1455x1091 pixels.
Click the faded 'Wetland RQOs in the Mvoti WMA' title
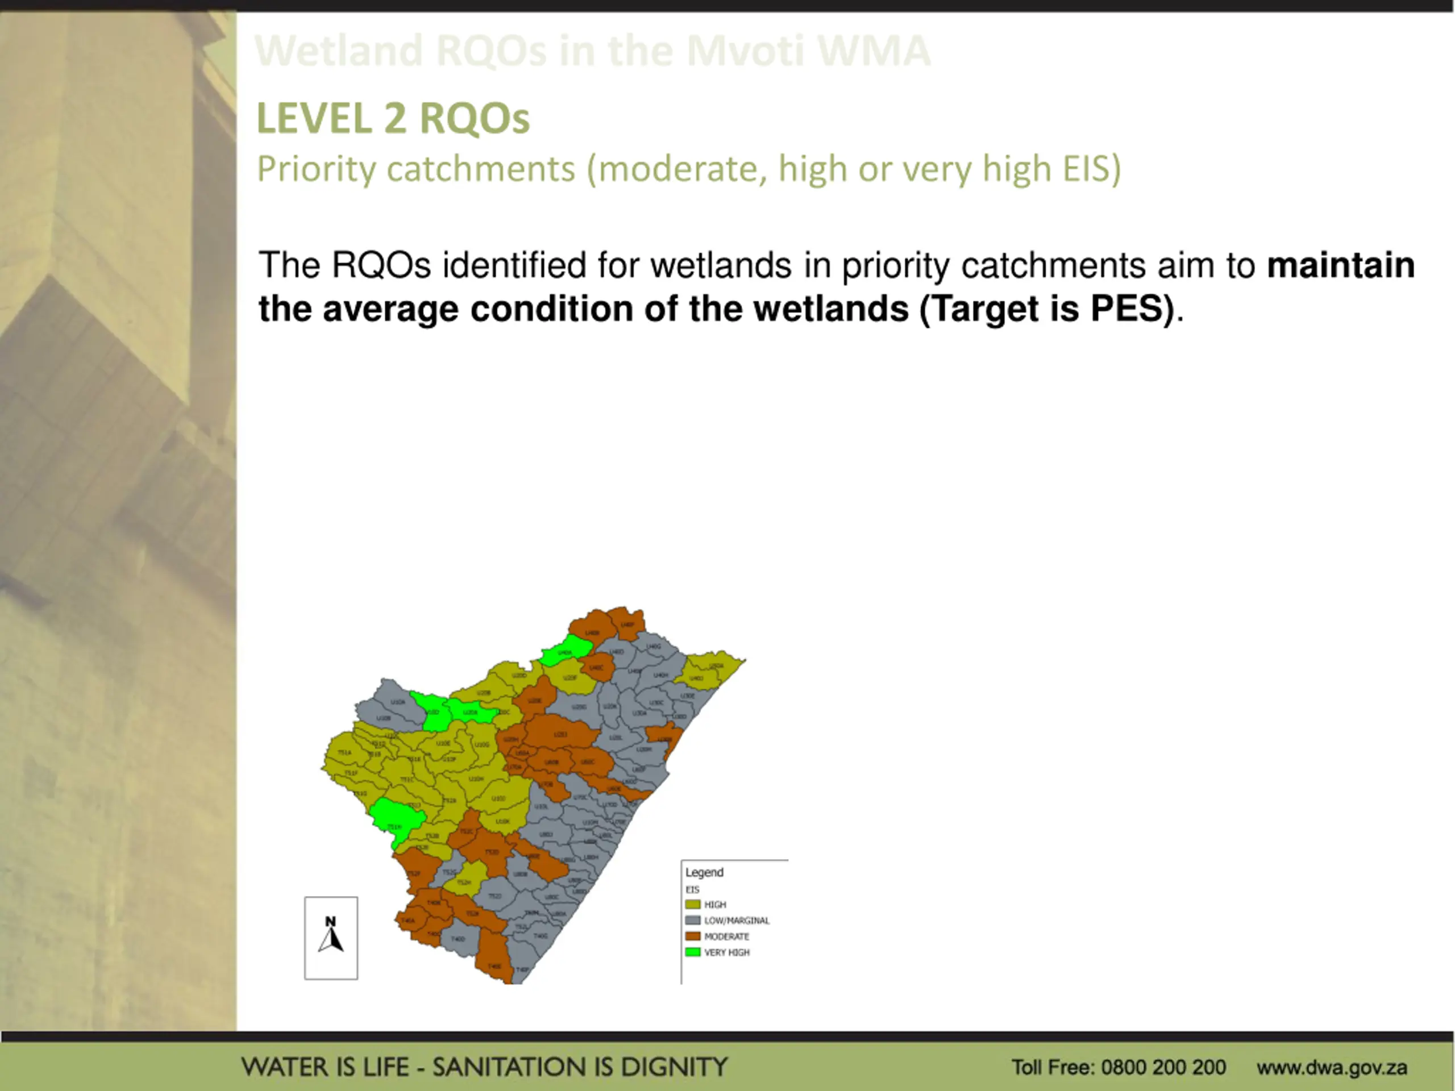(593, 51)
